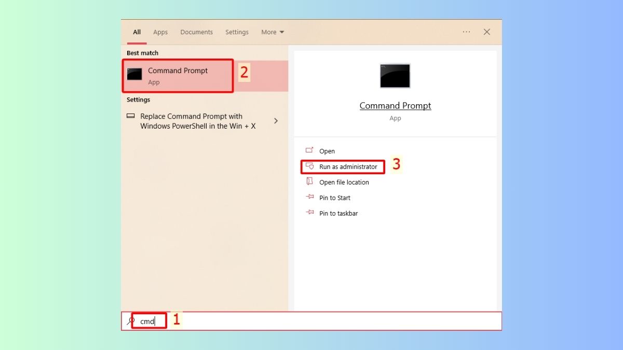The image size is (623, 350).
Task: Expand arrow beside Replace Command Prompt setting
Action: click(x=276, y=121)
